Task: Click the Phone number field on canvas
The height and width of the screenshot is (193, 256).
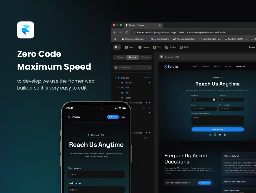Action: click(x=231, y=109)
